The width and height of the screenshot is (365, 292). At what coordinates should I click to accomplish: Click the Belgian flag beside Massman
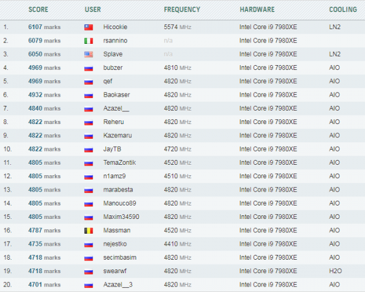pos(88,231)
